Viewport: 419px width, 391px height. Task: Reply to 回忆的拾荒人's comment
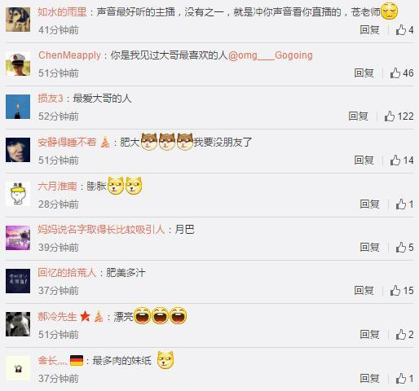coord(364,291)
